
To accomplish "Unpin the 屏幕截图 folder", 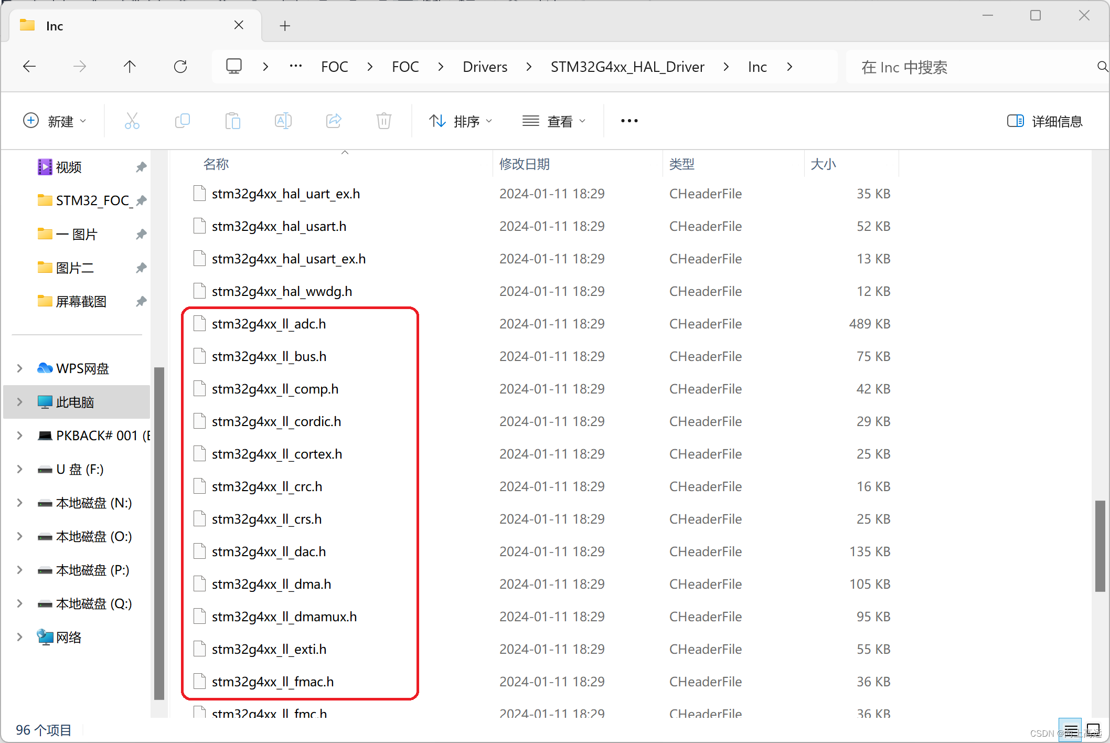I will pos(141,302).
